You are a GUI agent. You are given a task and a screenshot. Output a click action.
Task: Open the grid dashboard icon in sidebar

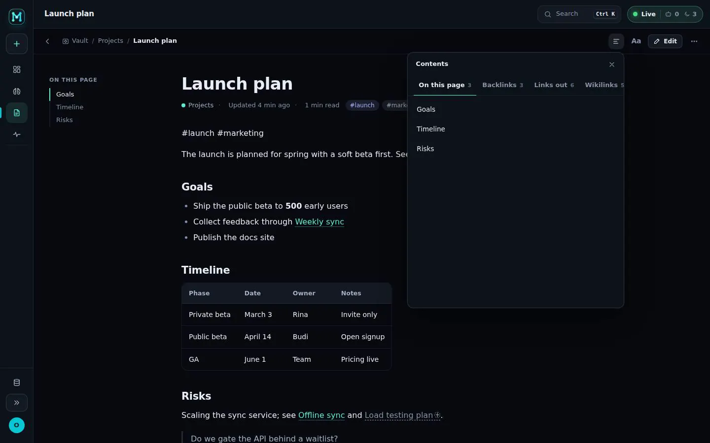click(x=17, y=69)
